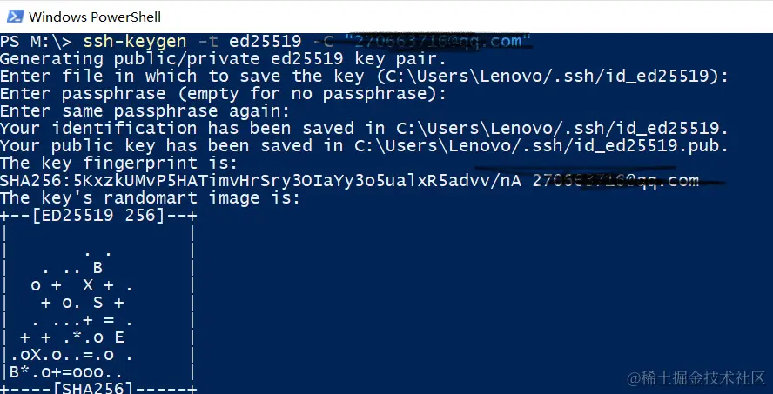The width and height of the screenshot is (773, 394).
Task: Click the Generating public/private key pair line
Action: pyautogui.click(x=223, y=59)
